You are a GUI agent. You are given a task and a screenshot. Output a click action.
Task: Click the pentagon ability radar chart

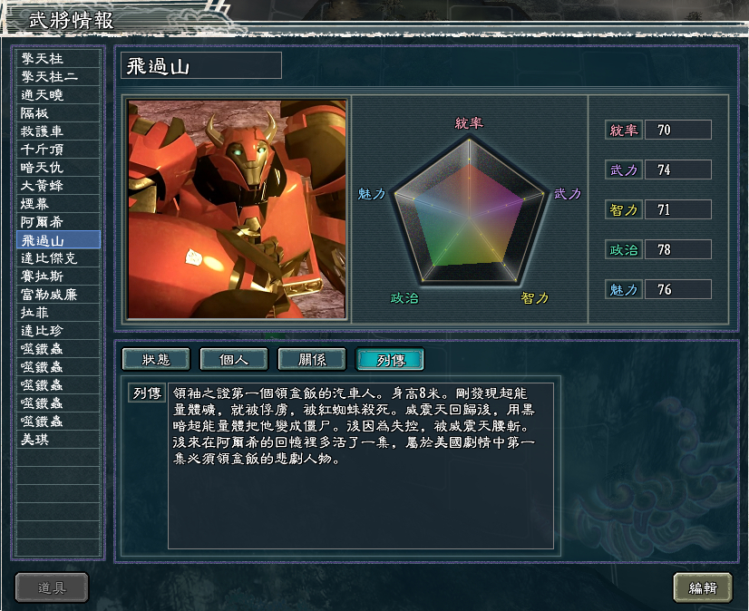(470, 210)
